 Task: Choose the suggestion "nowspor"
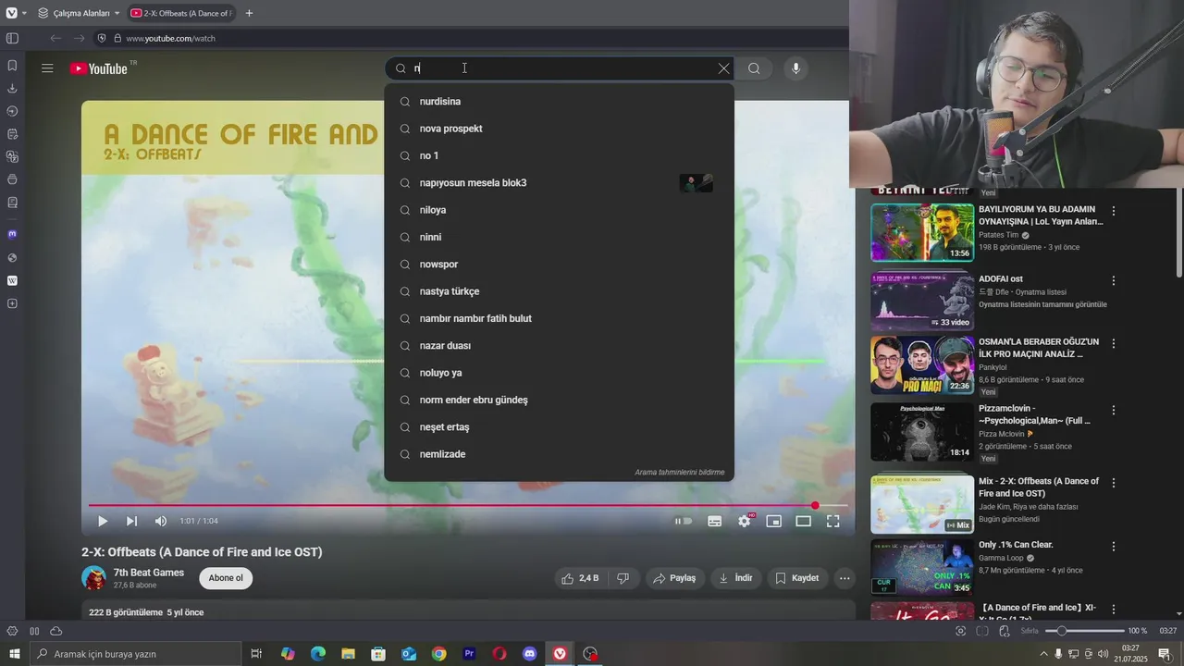559,265
